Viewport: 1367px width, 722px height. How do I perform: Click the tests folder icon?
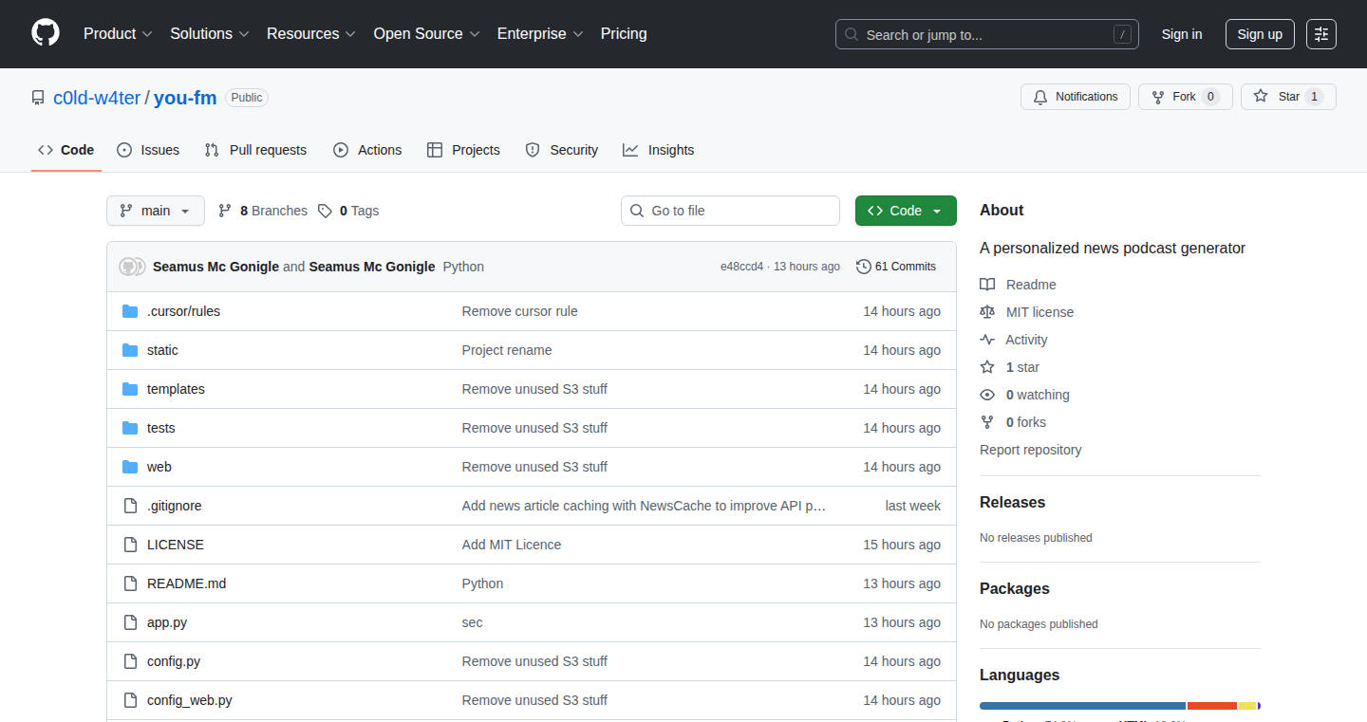tap(130, 428)
